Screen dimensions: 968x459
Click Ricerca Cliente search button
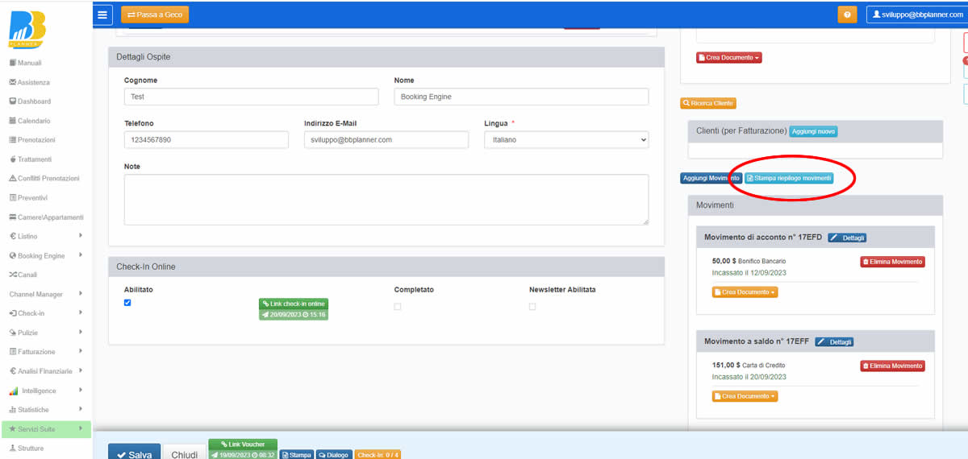(x=708, y=103)
